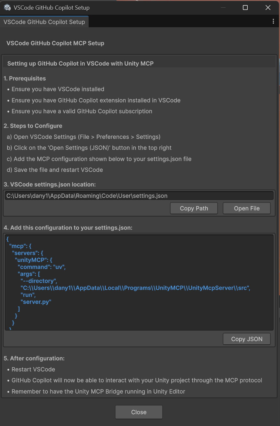The height and width of the screenshot is (426, 280).
Task: Click the "--directory" argument line
Action: coord(38,281)
